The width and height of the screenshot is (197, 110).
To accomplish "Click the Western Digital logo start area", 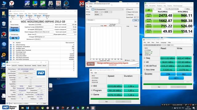I will click(10, 107).
